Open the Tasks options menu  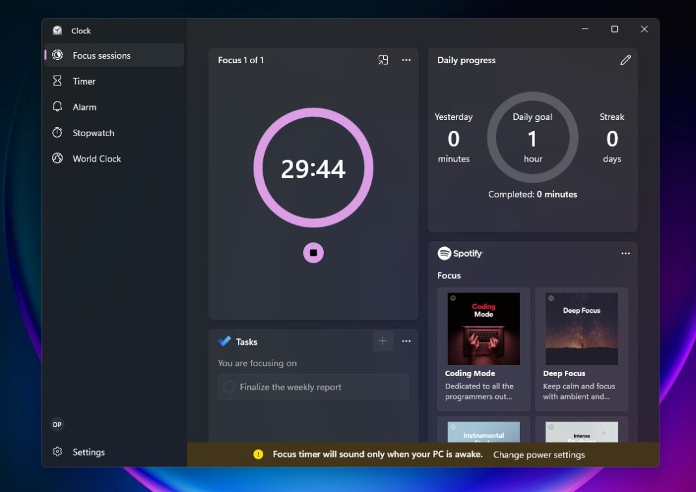pos(407,341)
